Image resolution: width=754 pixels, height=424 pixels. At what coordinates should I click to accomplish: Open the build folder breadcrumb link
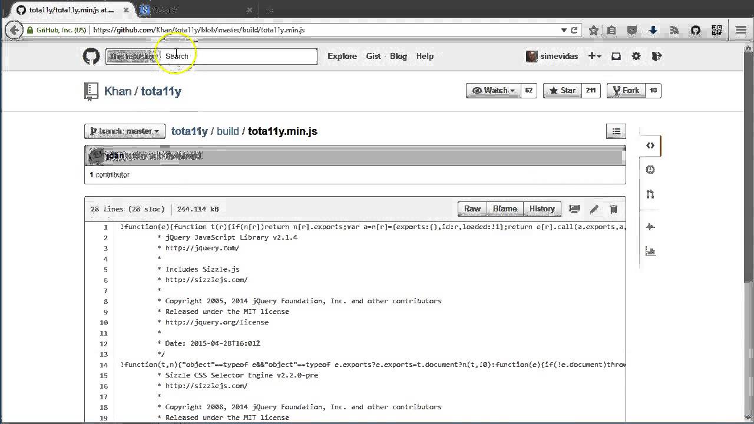[x=227, y=131]
